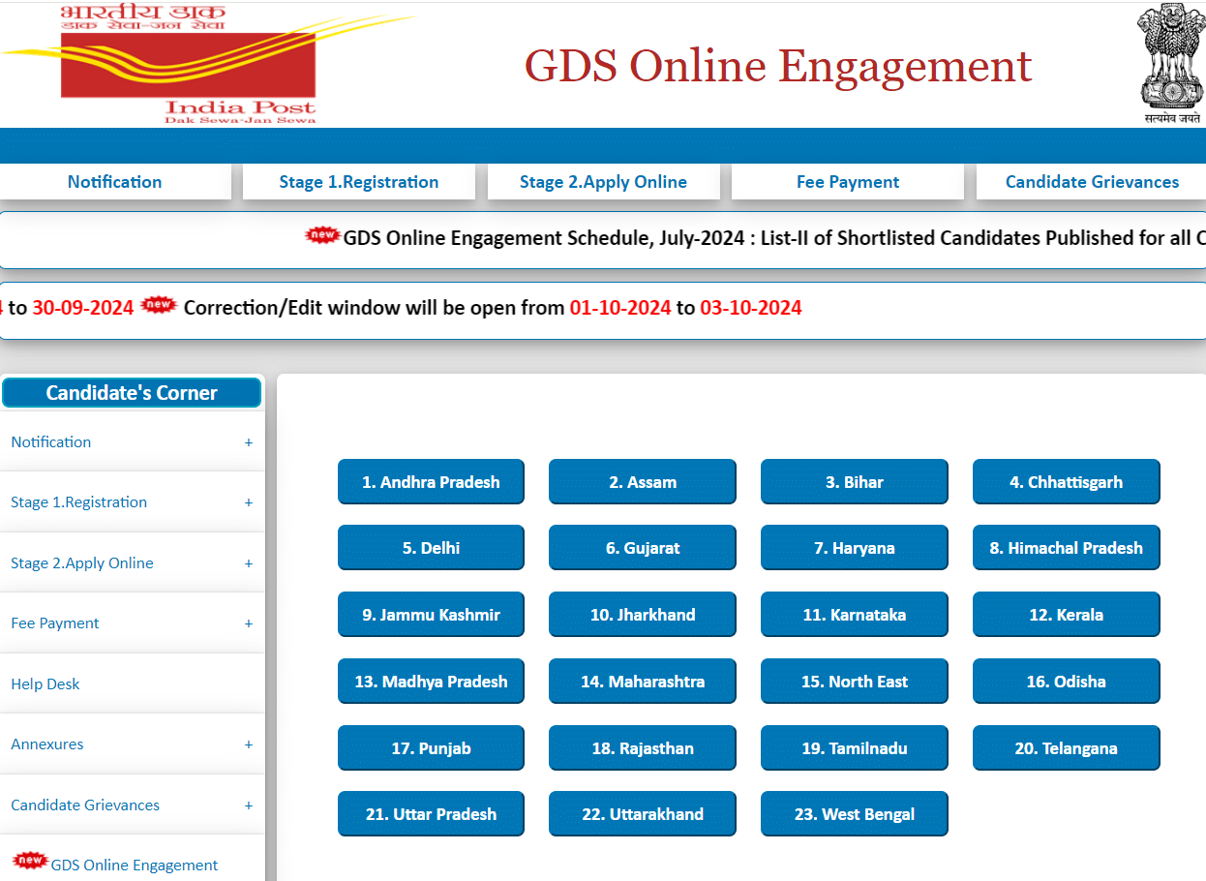Click 18. Rajasthan button
The width and height of the screenshot is (1206, 881).
[x=643, y=748]
